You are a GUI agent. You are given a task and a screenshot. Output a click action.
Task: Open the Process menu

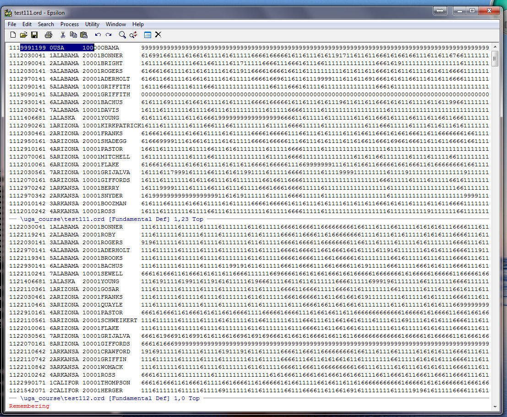coord(70,24)
